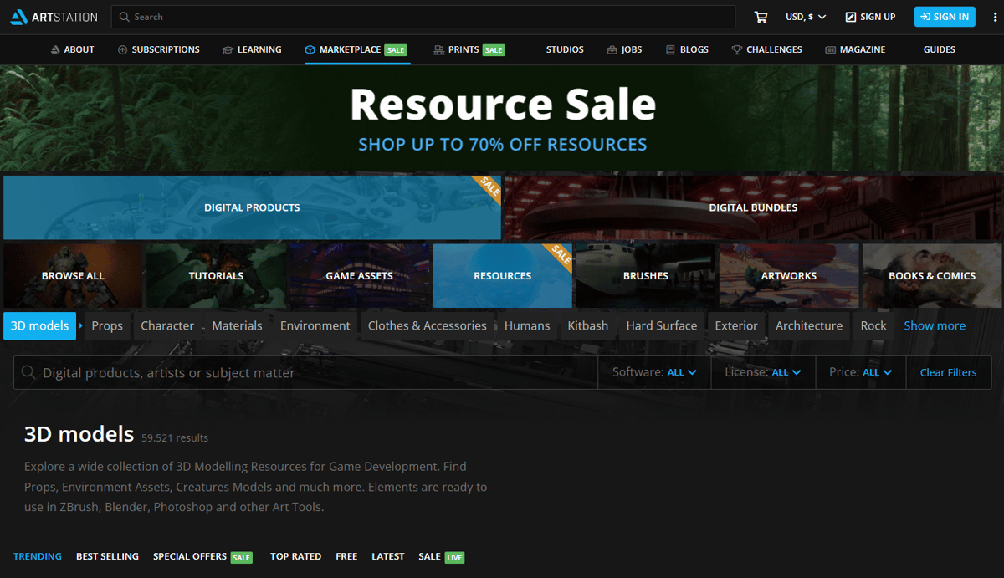Select the 3D models category chip
Image resolution: width=1004 pixels, height=578 pixels.
[39, 325]
